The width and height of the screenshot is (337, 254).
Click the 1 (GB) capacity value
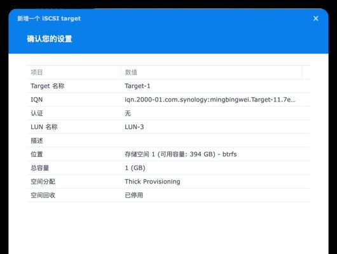[135, 168]
